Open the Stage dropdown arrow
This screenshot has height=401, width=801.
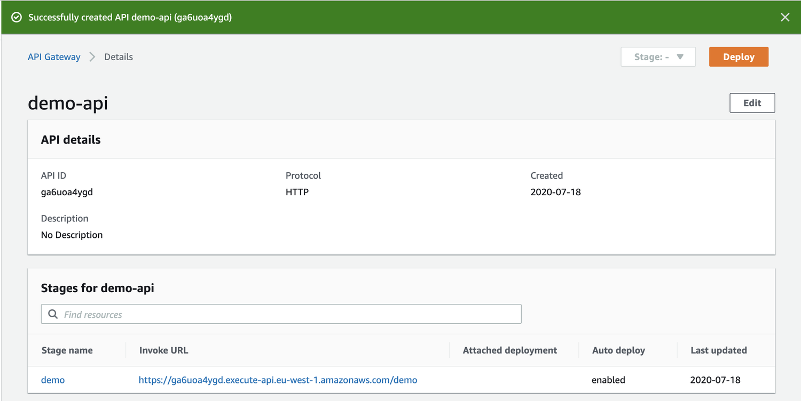681,57
